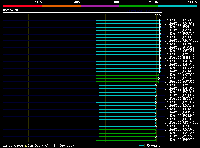Select the red 20% identity legend segment
200x148 pixels.
click(22, 6)
